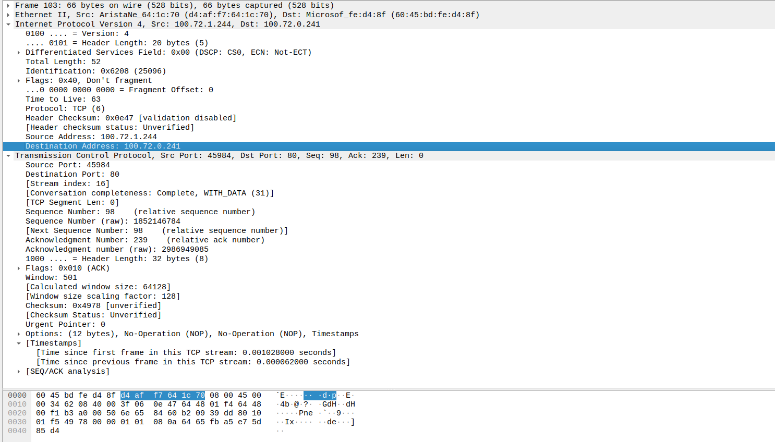
Task: Expand the TCP Flags 0x010 (ACK) node
Action: [x=19, y=268]
